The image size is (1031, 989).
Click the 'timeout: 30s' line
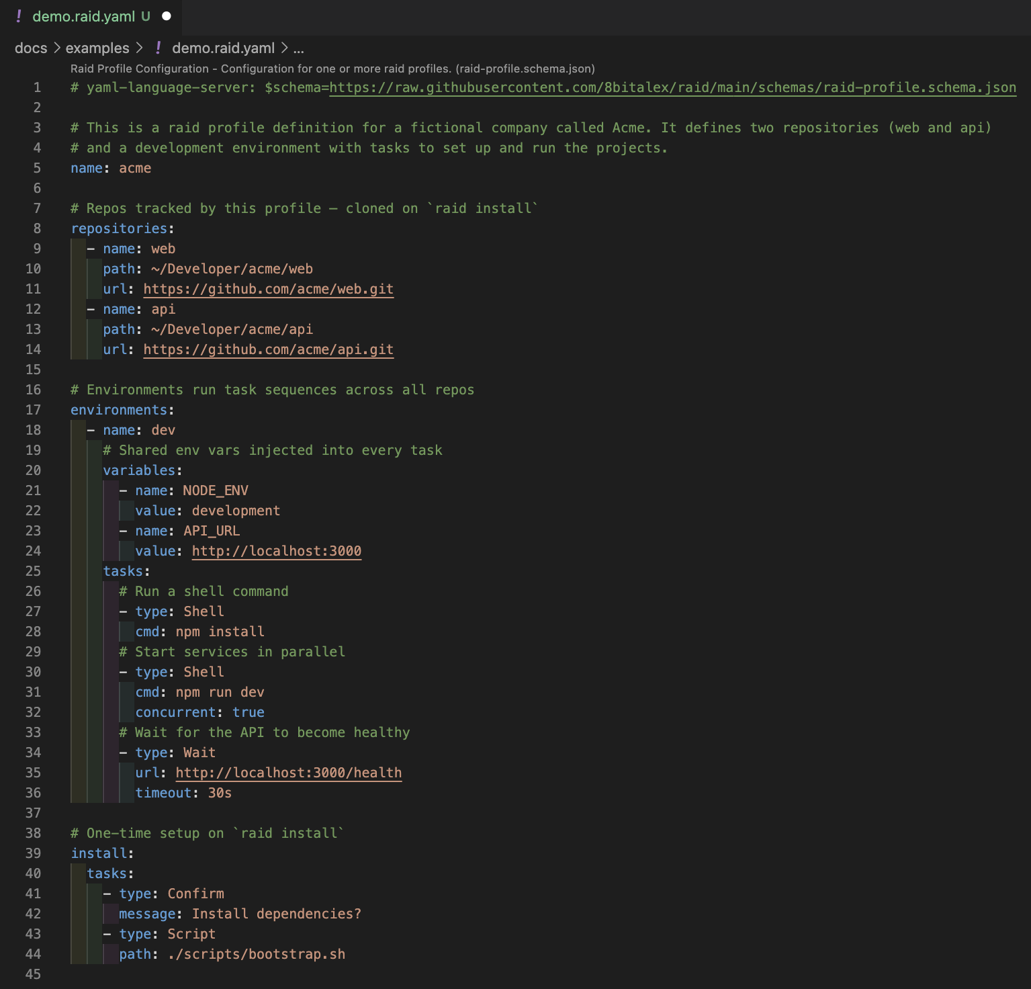coord(183,793)
